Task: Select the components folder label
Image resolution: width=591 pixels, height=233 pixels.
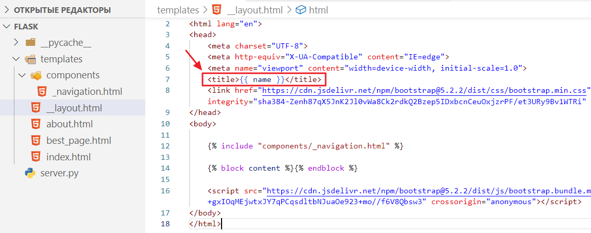Action: tap(73, 75)
